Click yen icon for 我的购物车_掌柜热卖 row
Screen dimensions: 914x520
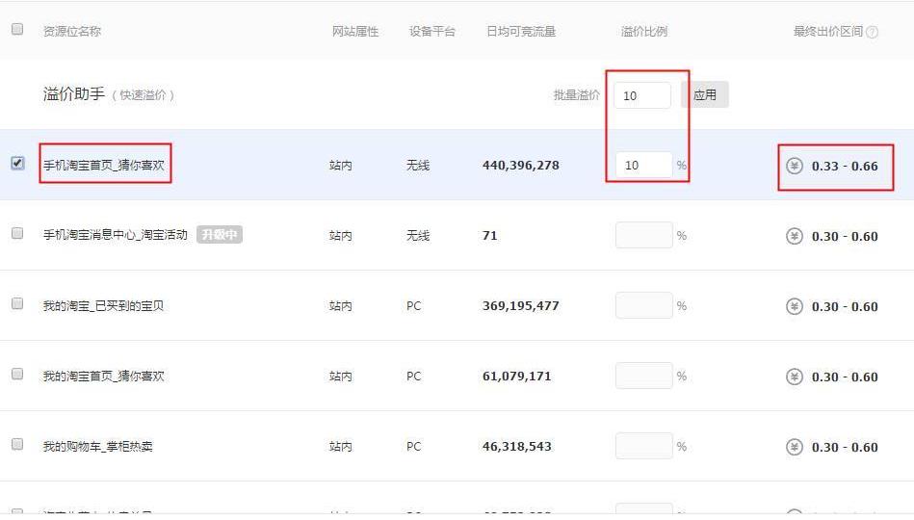[795, 447]
